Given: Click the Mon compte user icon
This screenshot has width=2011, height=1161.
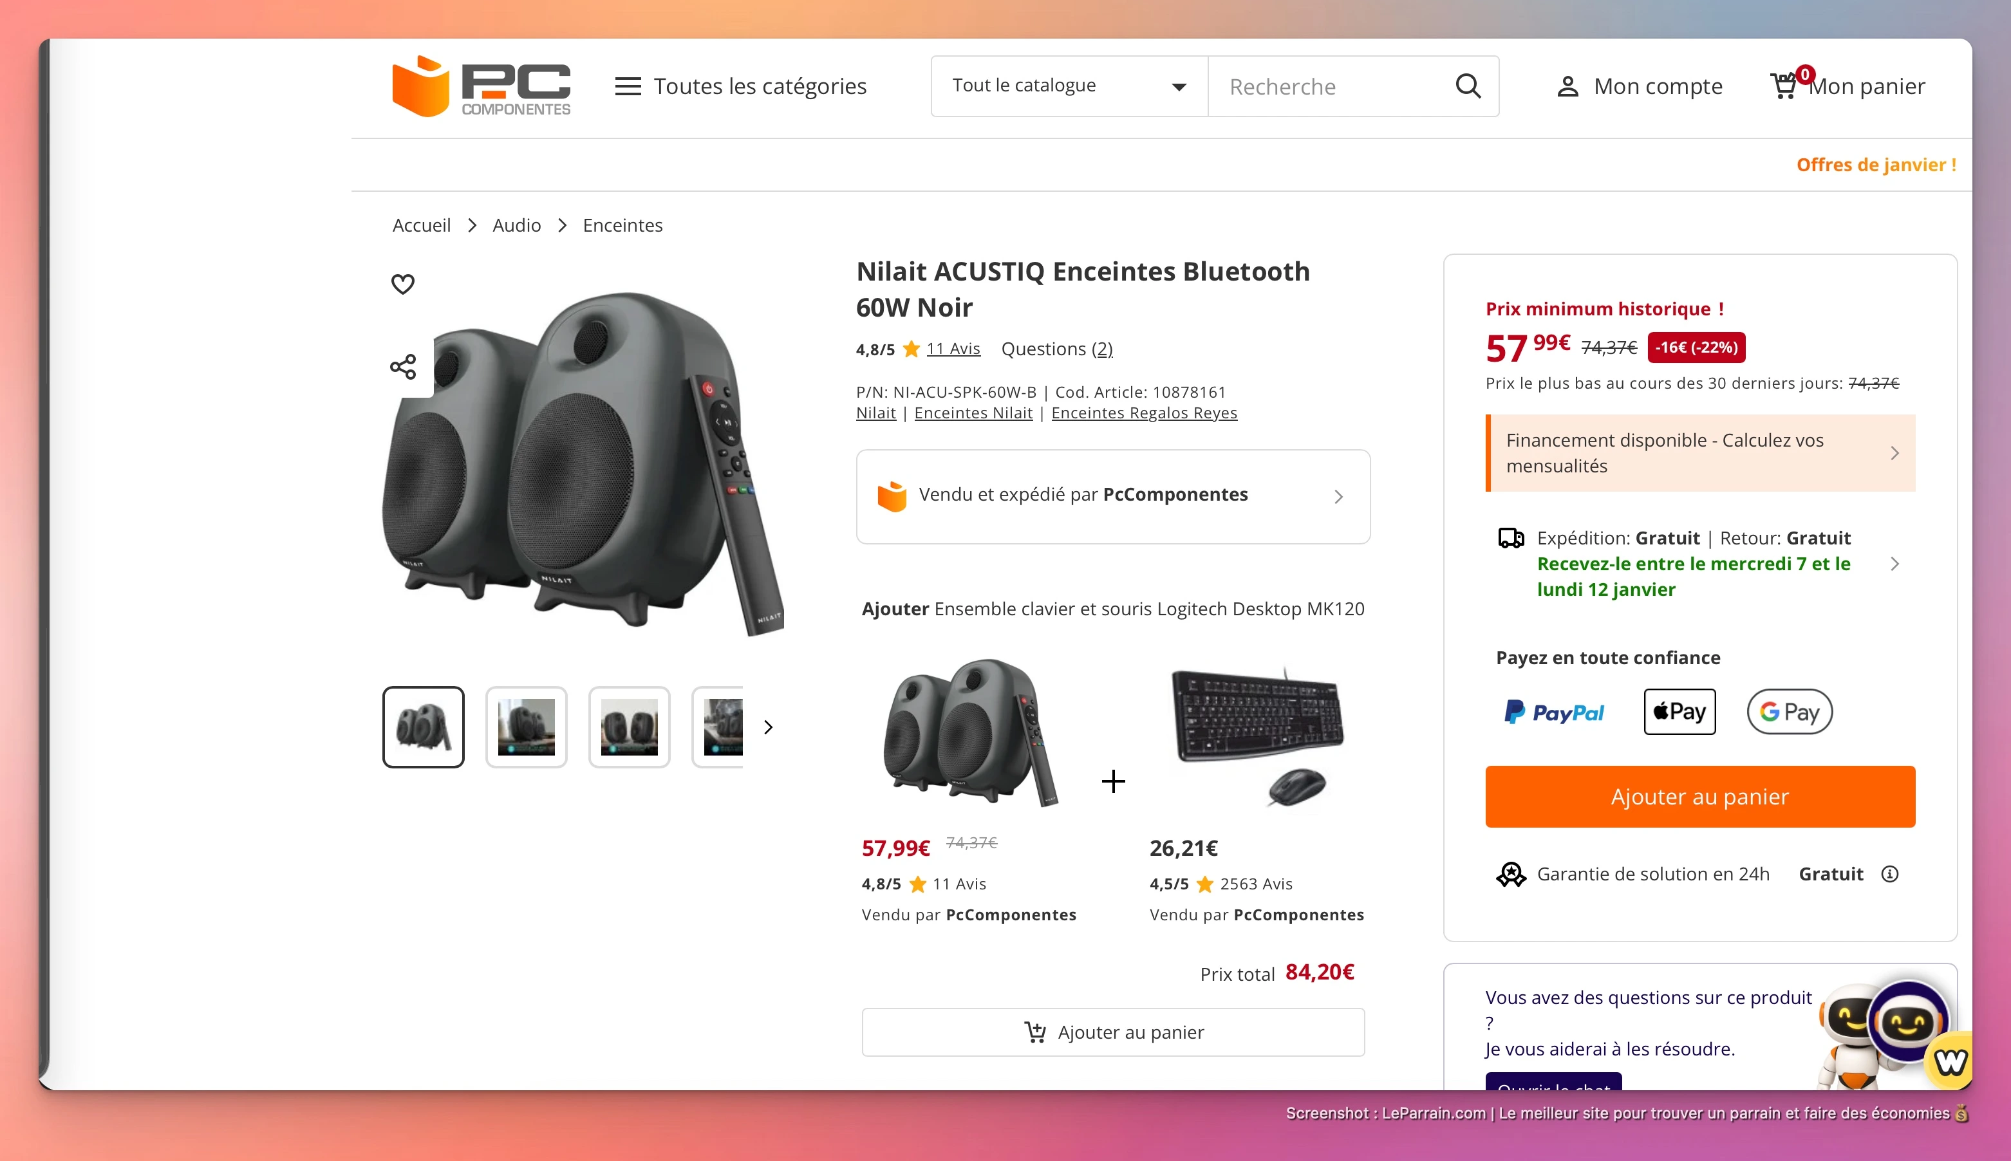Looking at the screenshot, I should (1567, 86).
